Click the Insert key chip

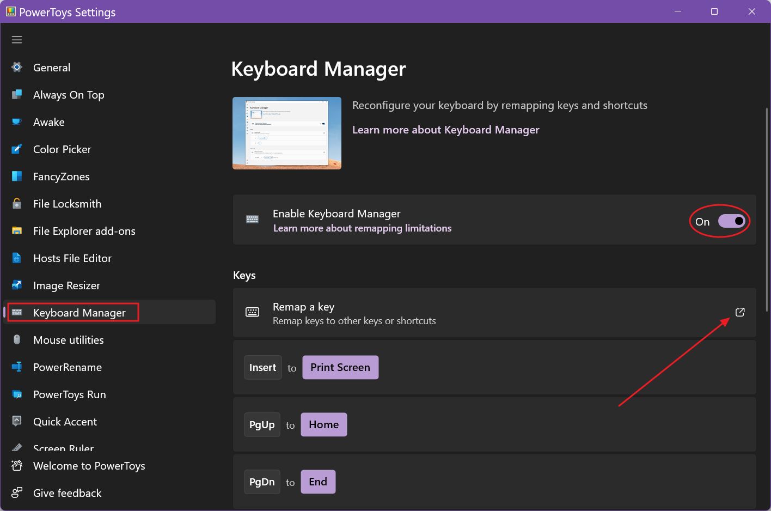pyautogui.click(x=263, y=368)
